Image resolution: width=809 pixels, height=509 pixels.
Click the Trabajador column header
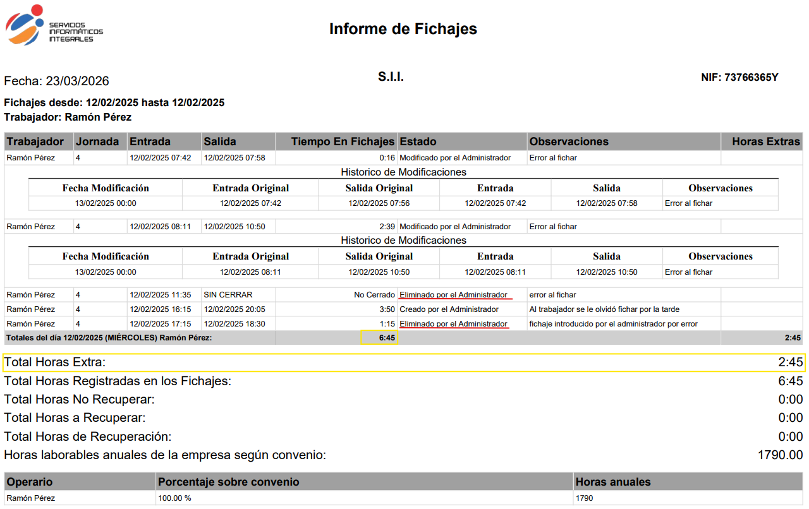(x=35, y=141)
